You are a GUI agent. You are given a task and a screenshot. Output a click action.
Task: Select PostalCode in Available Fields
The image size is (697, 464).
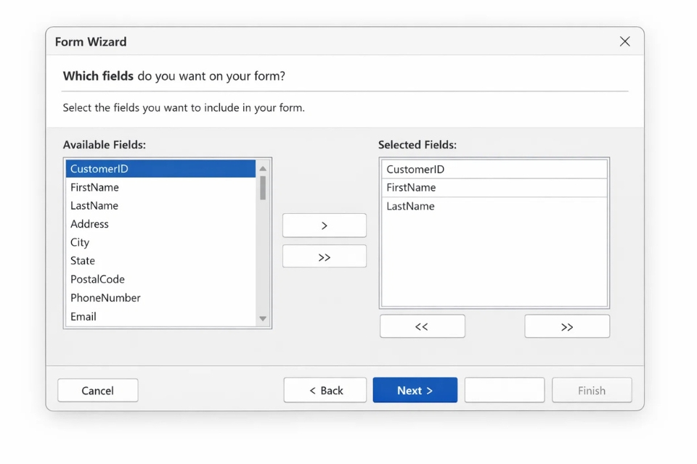pos(97,279)
